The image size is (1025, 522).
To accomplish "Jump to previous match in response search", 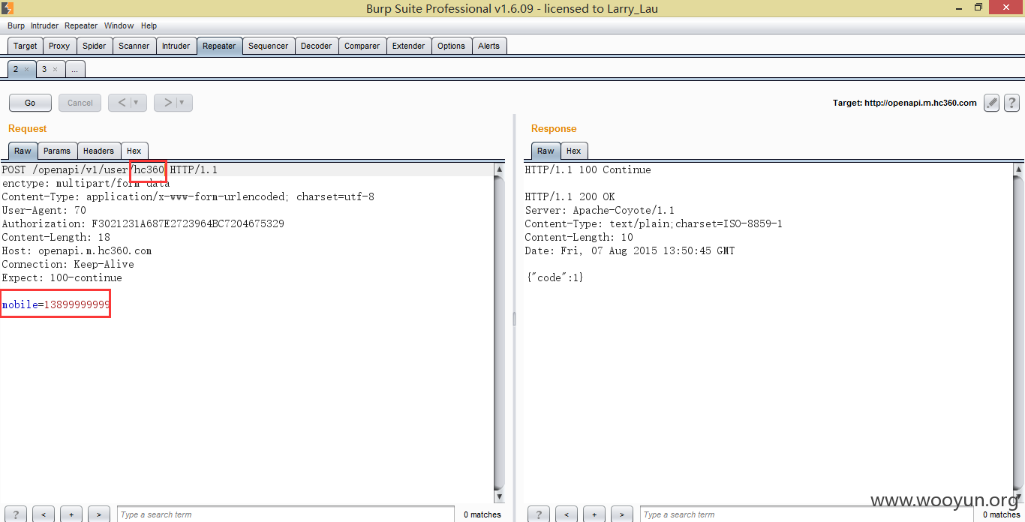I will (x=567, y=514).
